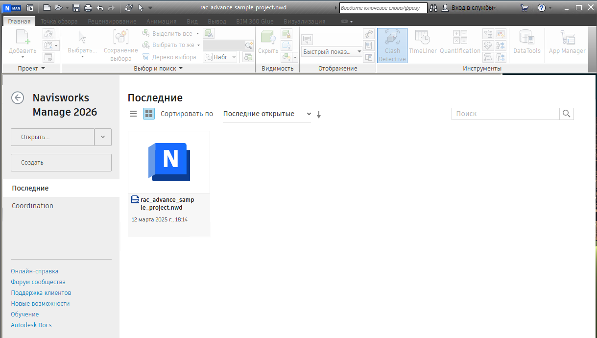This screenshot has width=597, height=338.
Task: Click the Undo arrow in quick access
Action: coord(100,8)
